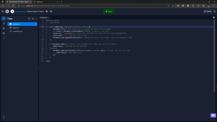Image resolution: width=217 pixels, height=122 pixels.
Task: Click the Invite button
Action: [208, 11]
